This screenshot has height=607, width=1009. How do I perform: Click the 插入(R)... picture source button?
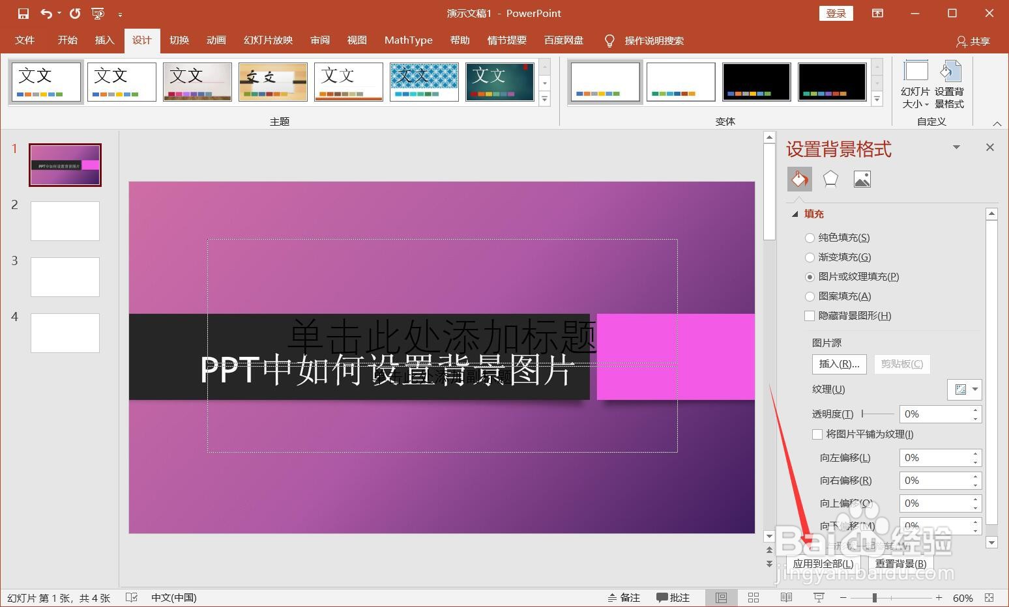(838, 363)
